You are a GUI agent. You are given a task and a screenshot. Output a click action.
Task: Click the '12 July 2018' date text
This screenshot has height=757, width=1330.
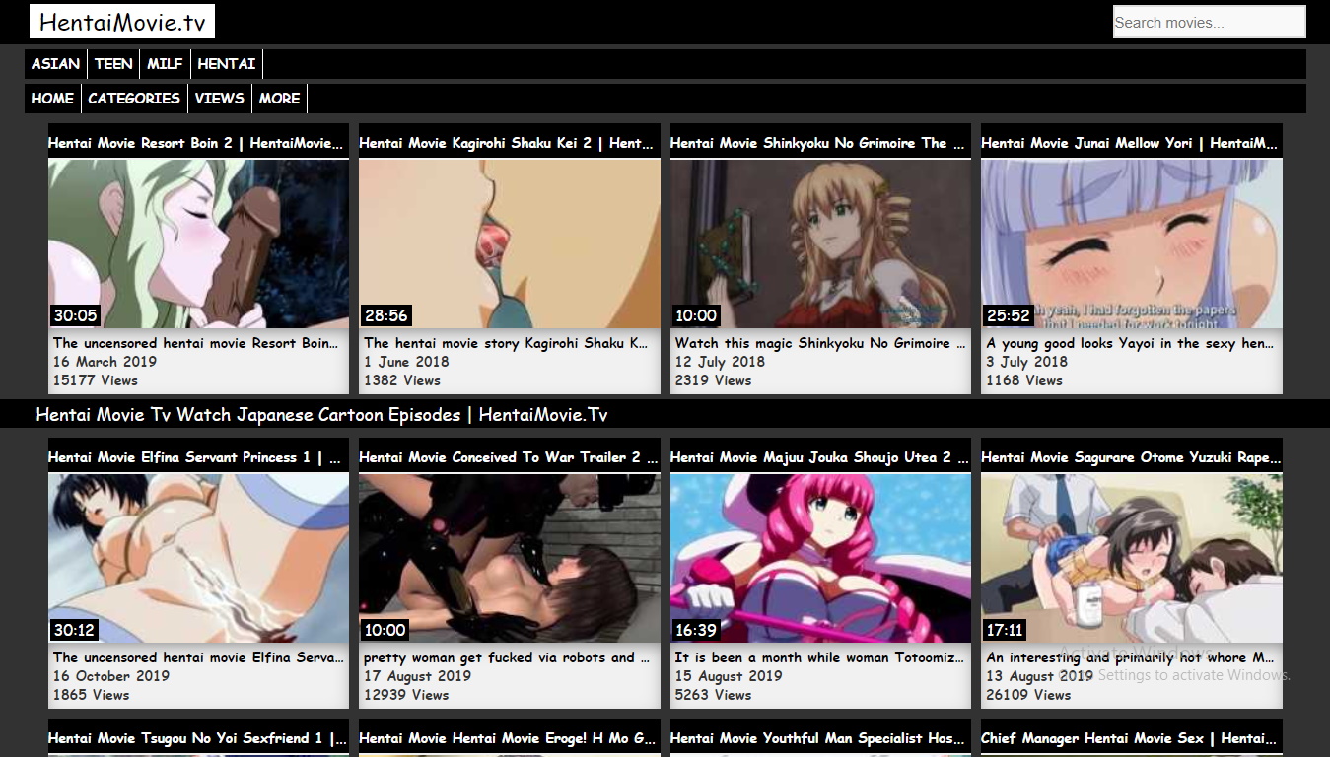click(720, 362)
